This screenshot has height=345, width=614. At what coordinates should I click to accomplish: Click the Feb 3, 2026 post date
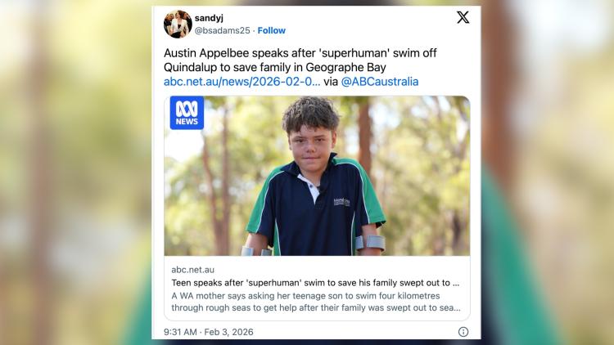pyautogui.click(x=231, y=332)
